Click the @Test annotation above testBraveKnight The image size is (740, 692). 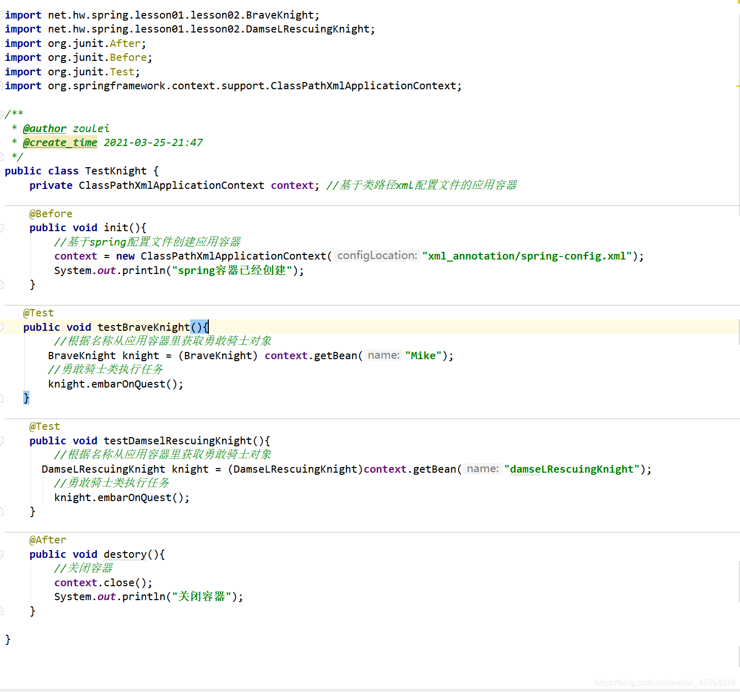point(38,313)
